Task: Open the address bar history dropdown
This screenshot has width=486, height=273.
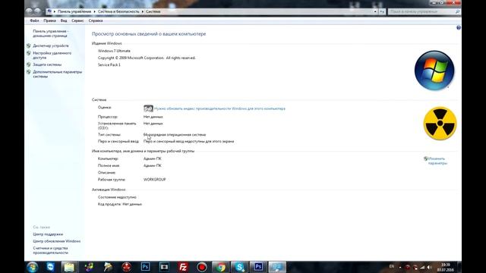Action: (375, 11)
